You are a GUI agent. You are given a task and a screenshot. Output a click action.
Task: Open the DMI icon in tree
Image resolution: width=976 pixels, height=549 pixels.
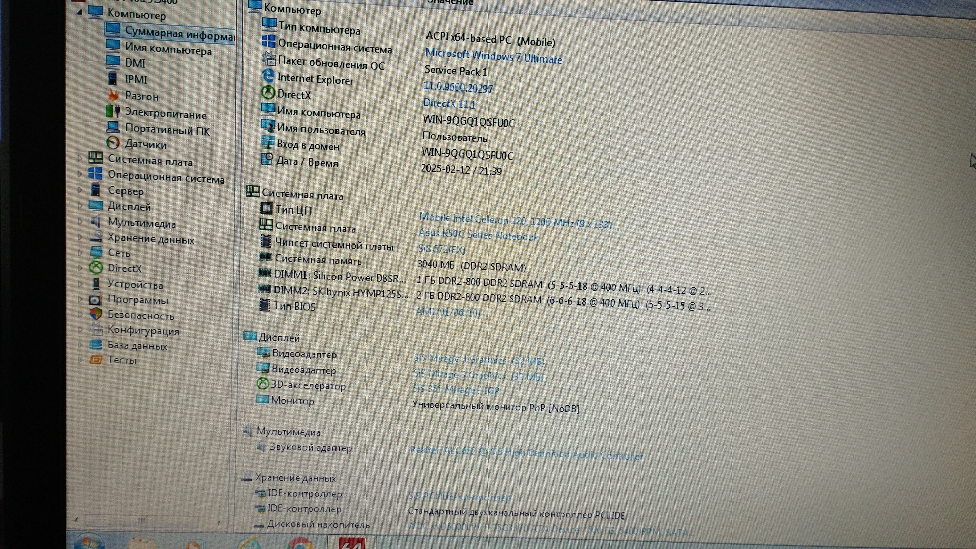click(x=113, y=62)
